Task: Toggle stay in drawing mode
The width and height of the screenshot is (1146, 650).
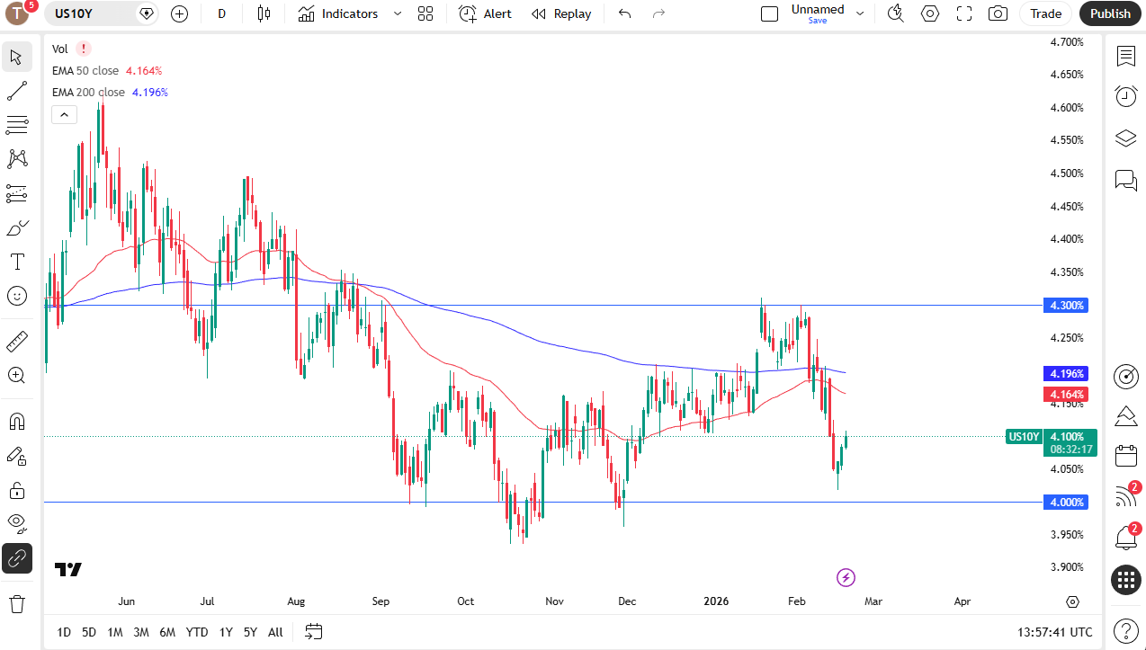Action: (16, 456)
